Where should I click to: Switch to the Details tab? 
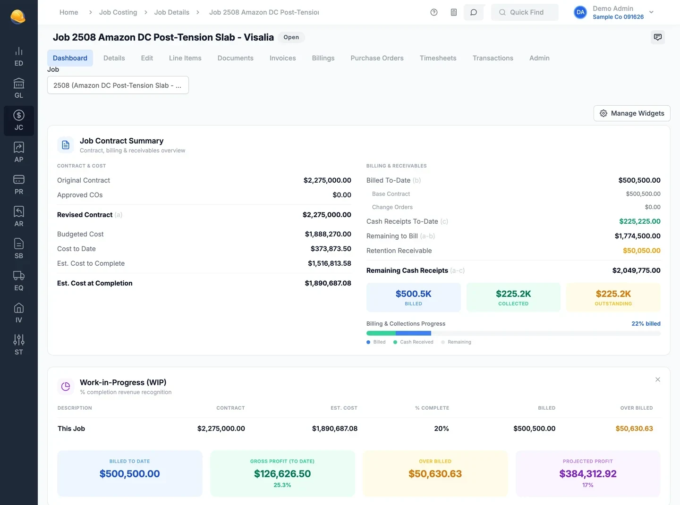click(114, 58)
